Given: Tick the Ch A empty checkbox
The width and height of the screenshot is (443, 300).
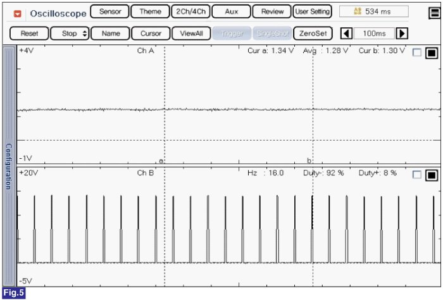Looking at the screenshot, I should pos(416,53).
